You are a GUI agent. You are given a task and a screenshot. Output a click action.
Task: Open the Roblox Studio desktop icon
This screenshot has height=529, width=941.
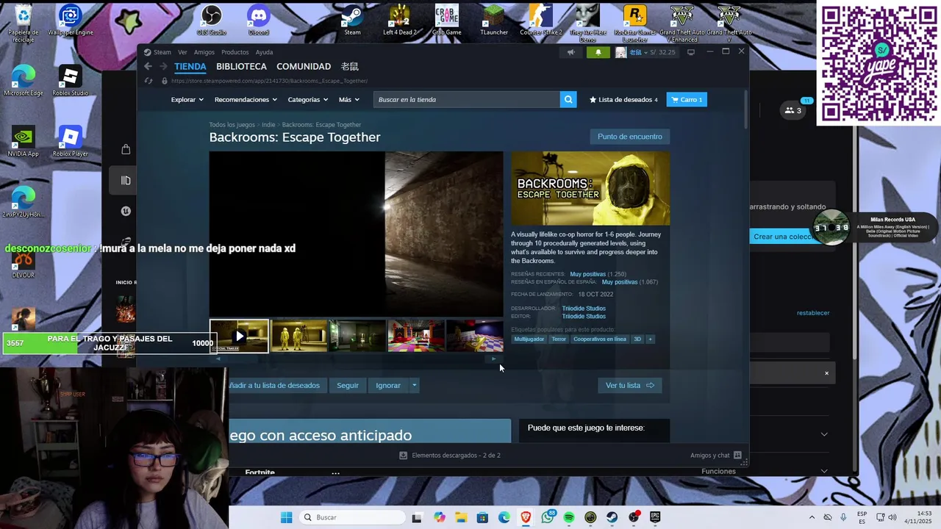click(x=70, y=81)
